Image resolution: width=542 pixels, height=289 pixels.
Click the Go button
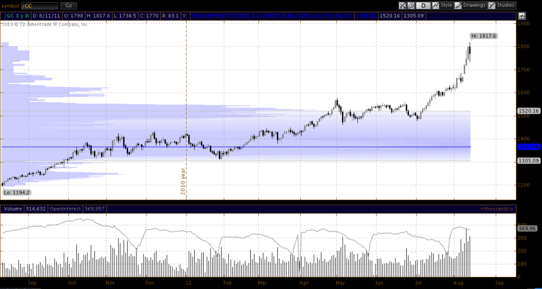[x=68, y=5]
